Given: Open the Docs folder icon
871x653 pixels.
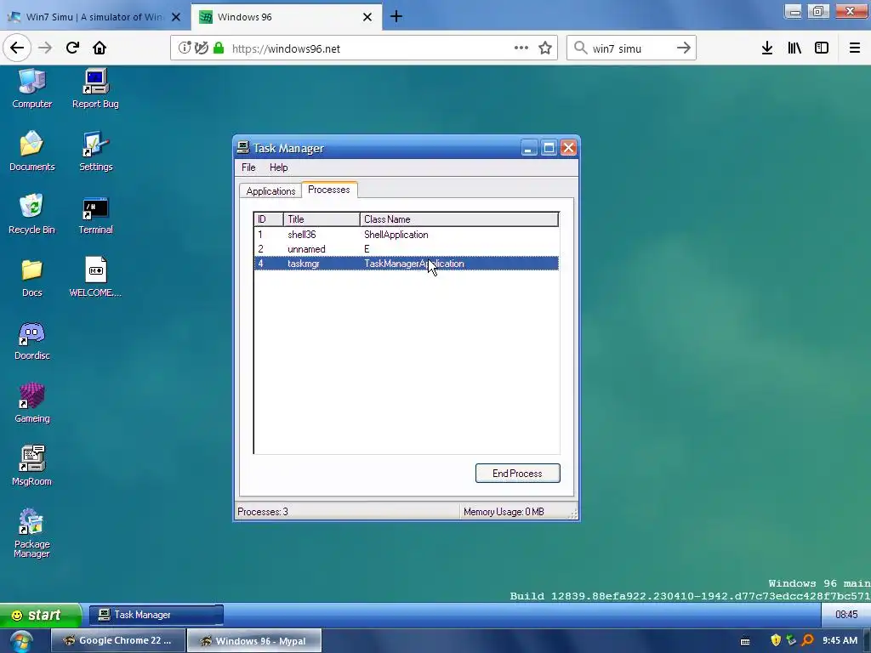Looking at the screenshot, I should (x=31, y=277).
